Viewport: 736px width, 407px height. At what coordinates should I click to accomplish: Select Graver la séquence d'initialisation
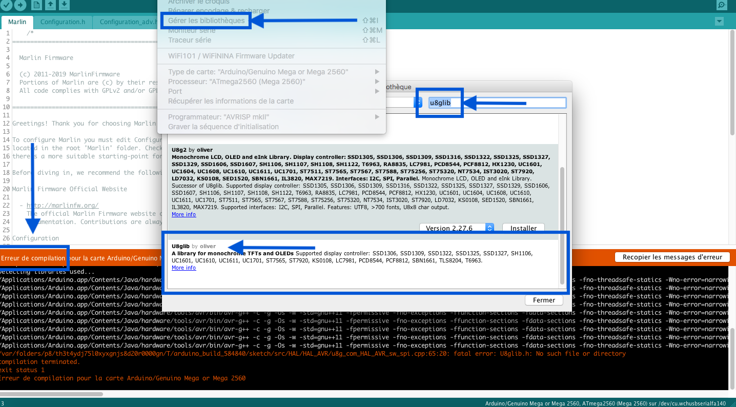click(x=223, y=127)
